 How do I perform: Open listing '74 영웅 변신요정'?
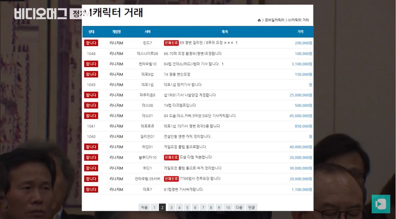tap(177, 74)
